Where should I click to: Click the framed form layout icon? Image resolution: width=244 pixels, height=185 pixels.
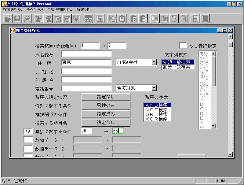[x=100, y=19]
